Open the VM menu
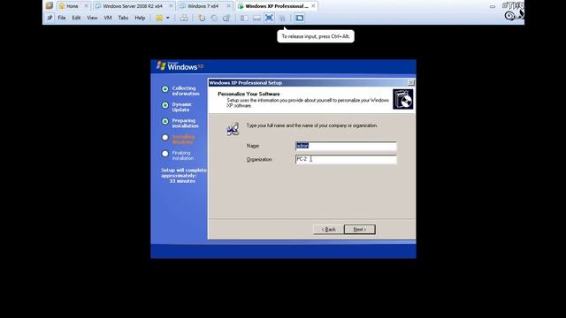The image size is (566, 318). pos(108,18)
